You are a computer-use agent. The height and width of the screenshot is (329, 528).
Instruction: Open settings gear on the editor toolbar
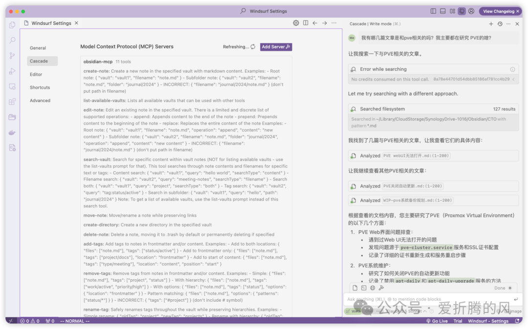tap(296, 22)
